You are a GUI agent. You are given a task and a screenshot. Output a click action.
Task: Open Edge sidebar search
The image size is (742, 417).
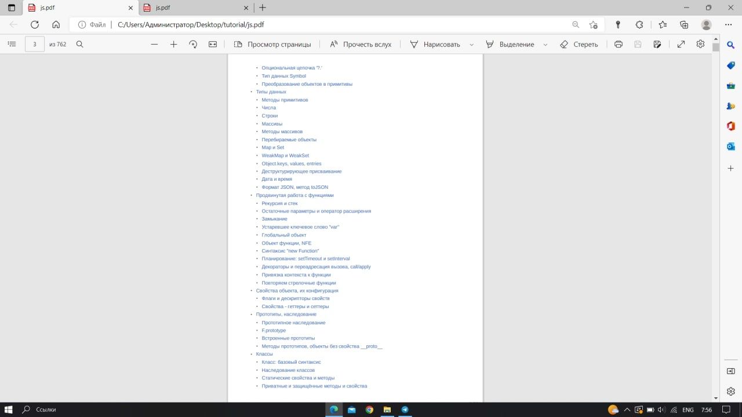tap(731, 46)
